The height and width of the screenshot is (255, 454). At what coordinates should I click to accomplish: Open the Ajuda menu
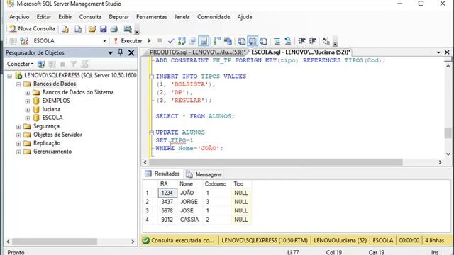pyautogui.click(x=245, y=17)
